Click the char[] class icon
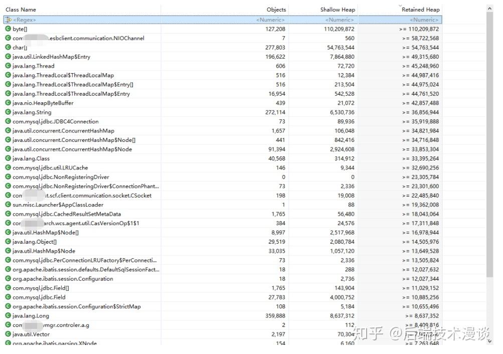This screenshot has height=354, width=503. point(8,48)
